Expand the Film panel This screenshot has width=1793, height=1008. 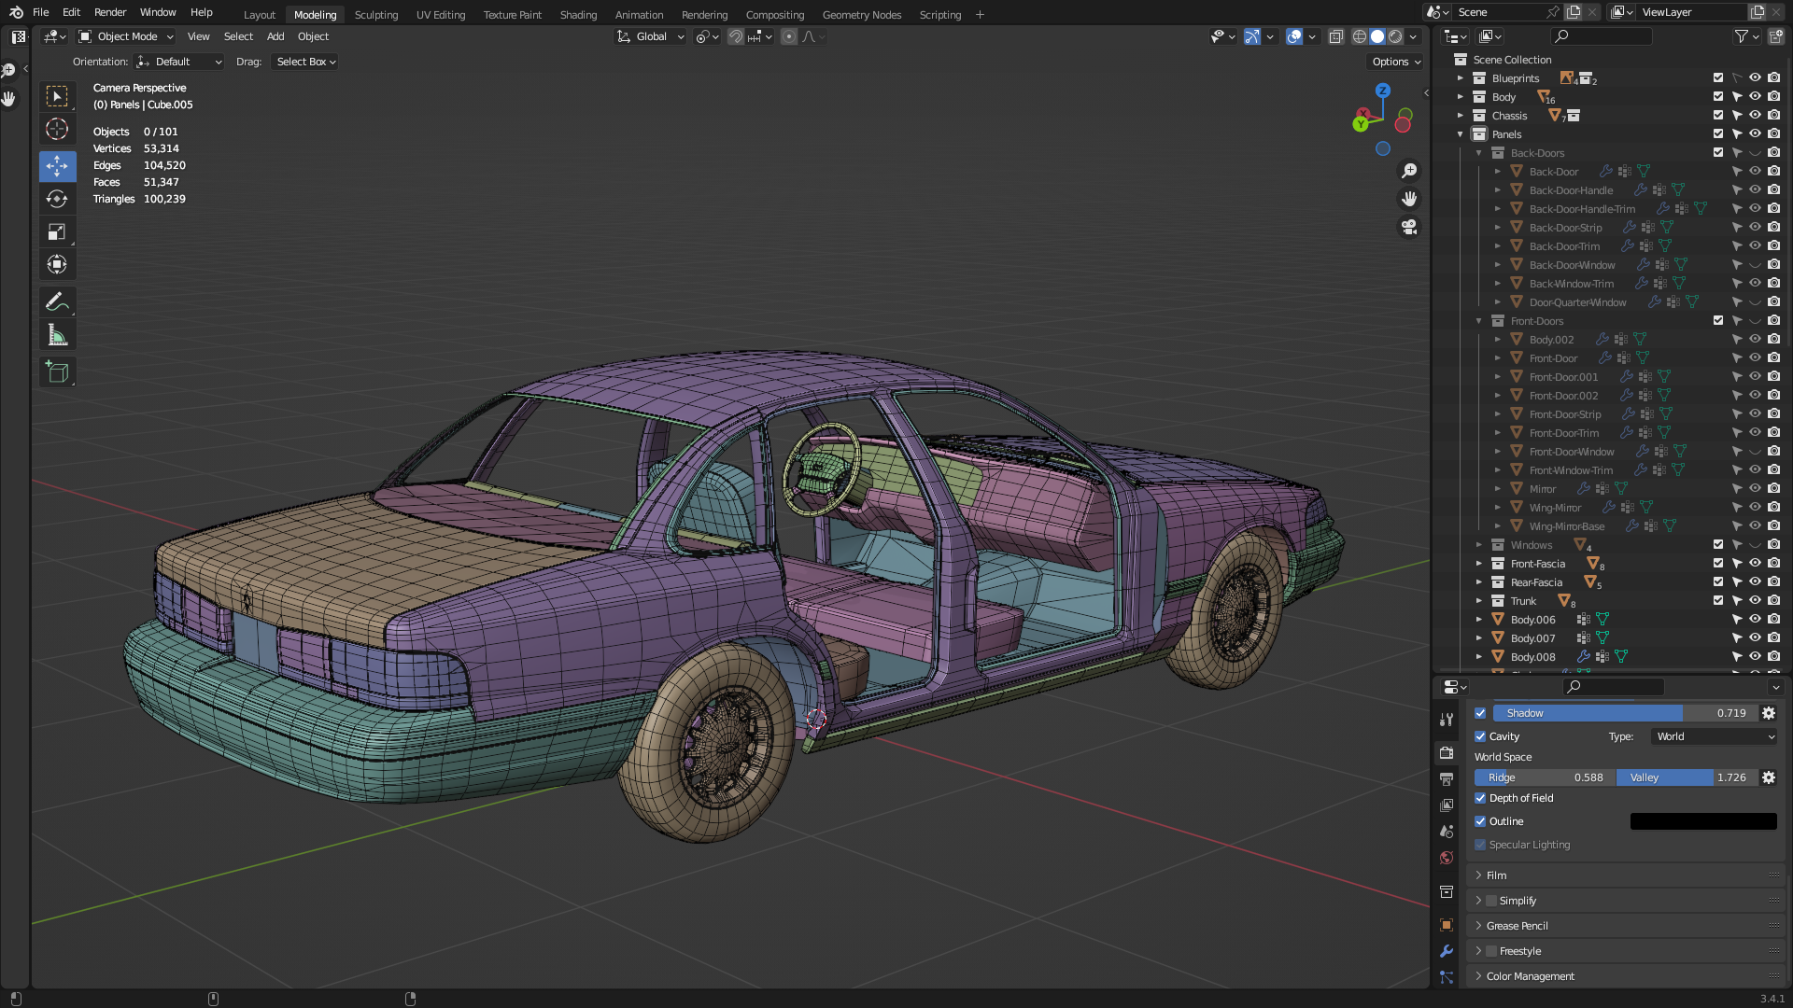(1496, 875)
